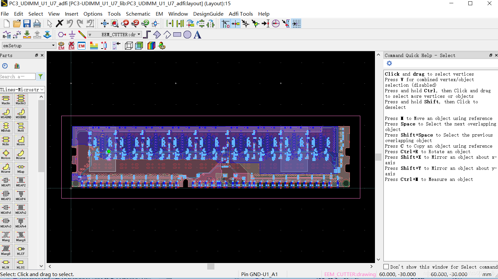Click canvas horizontal scrollbar thumb

click(x=211, y=266)
